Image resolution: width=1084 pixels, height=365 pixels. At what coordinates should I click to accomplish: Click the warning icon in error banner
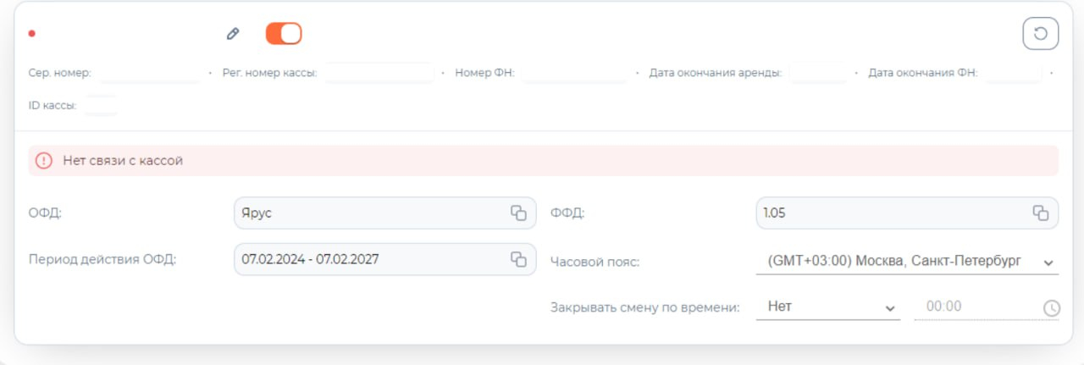[44, 160]
